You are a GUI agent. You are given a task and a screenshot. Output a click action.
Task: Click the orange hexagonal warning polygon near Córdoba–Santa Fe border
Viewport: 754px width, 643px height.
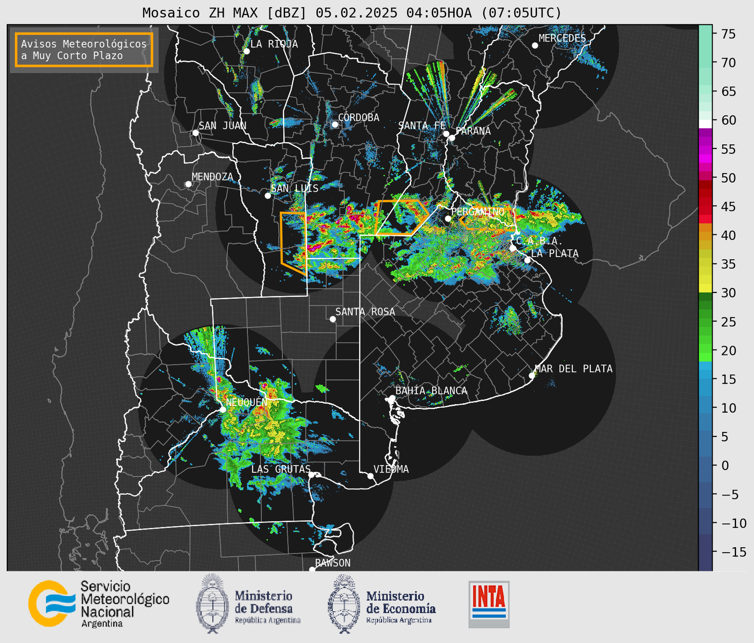[x=403, y=218]
